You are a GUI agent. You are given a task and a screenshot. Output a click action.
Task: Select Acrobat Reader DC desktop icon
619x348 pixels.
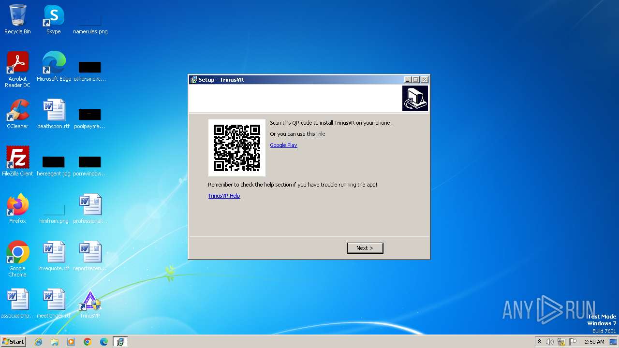(17, 70)
